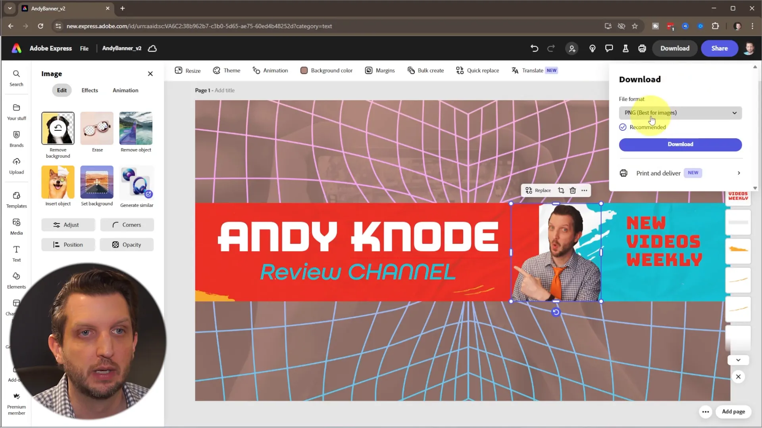
Task: Open the Translate tool
Action: (534, 71)
